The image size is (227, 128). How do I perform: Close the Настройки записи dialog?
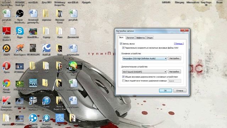[x=184, y=30]
